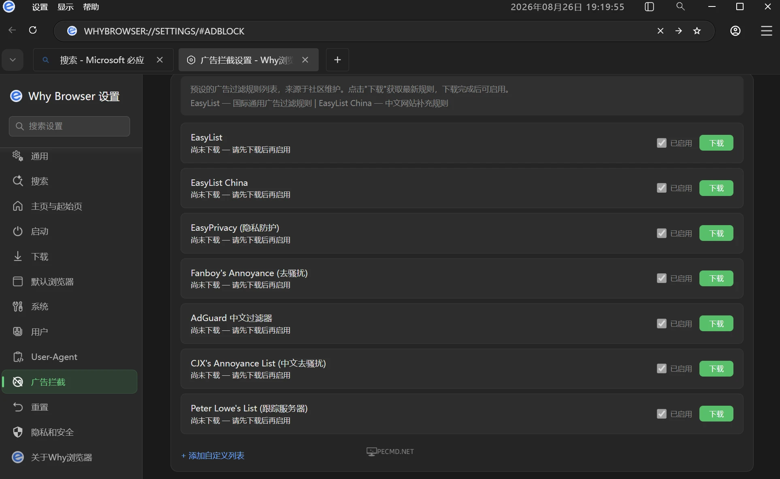Toggle 已启用 checkbox for CJX's Annoyance List
This screenshot has height=479, width=780.
point(661,369)
